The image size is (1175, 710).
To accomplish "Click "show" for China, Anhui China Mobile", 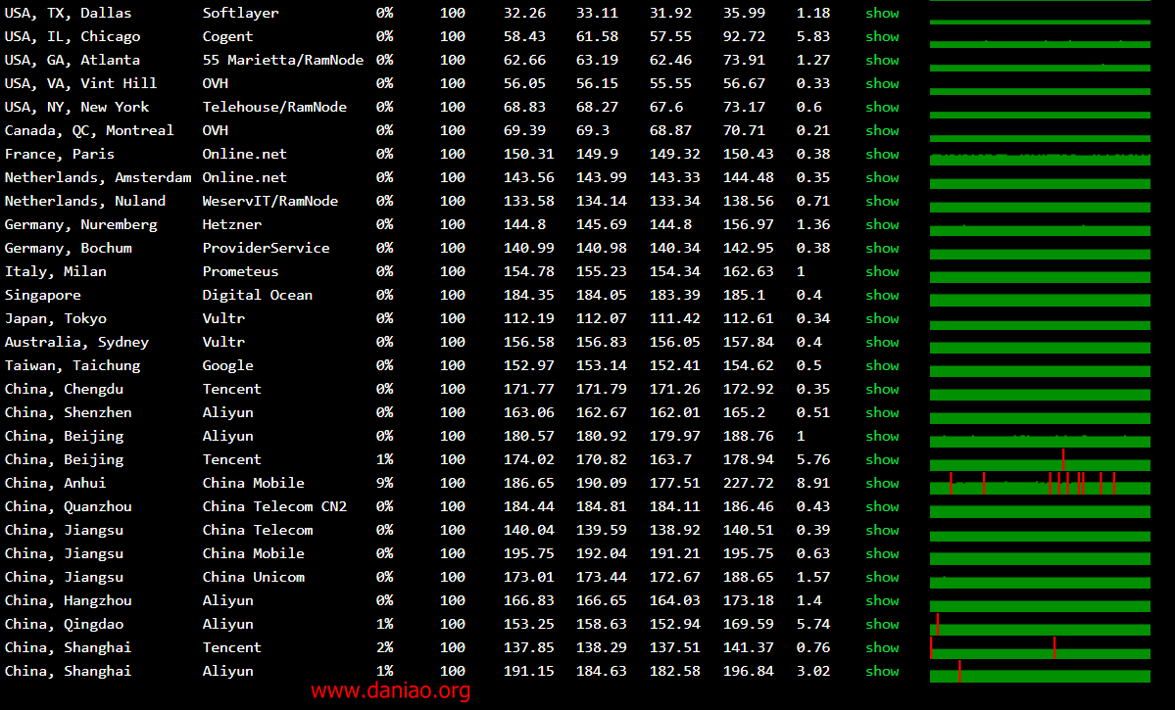I will (x=882, y=483).
